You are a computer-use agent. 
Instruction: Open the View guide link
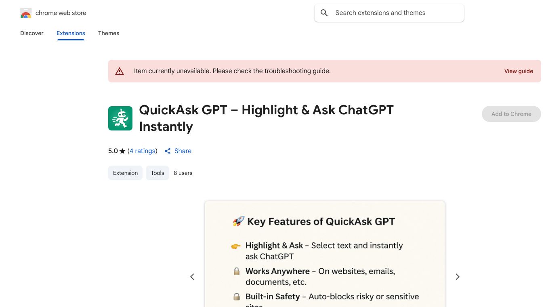point(519,71)
